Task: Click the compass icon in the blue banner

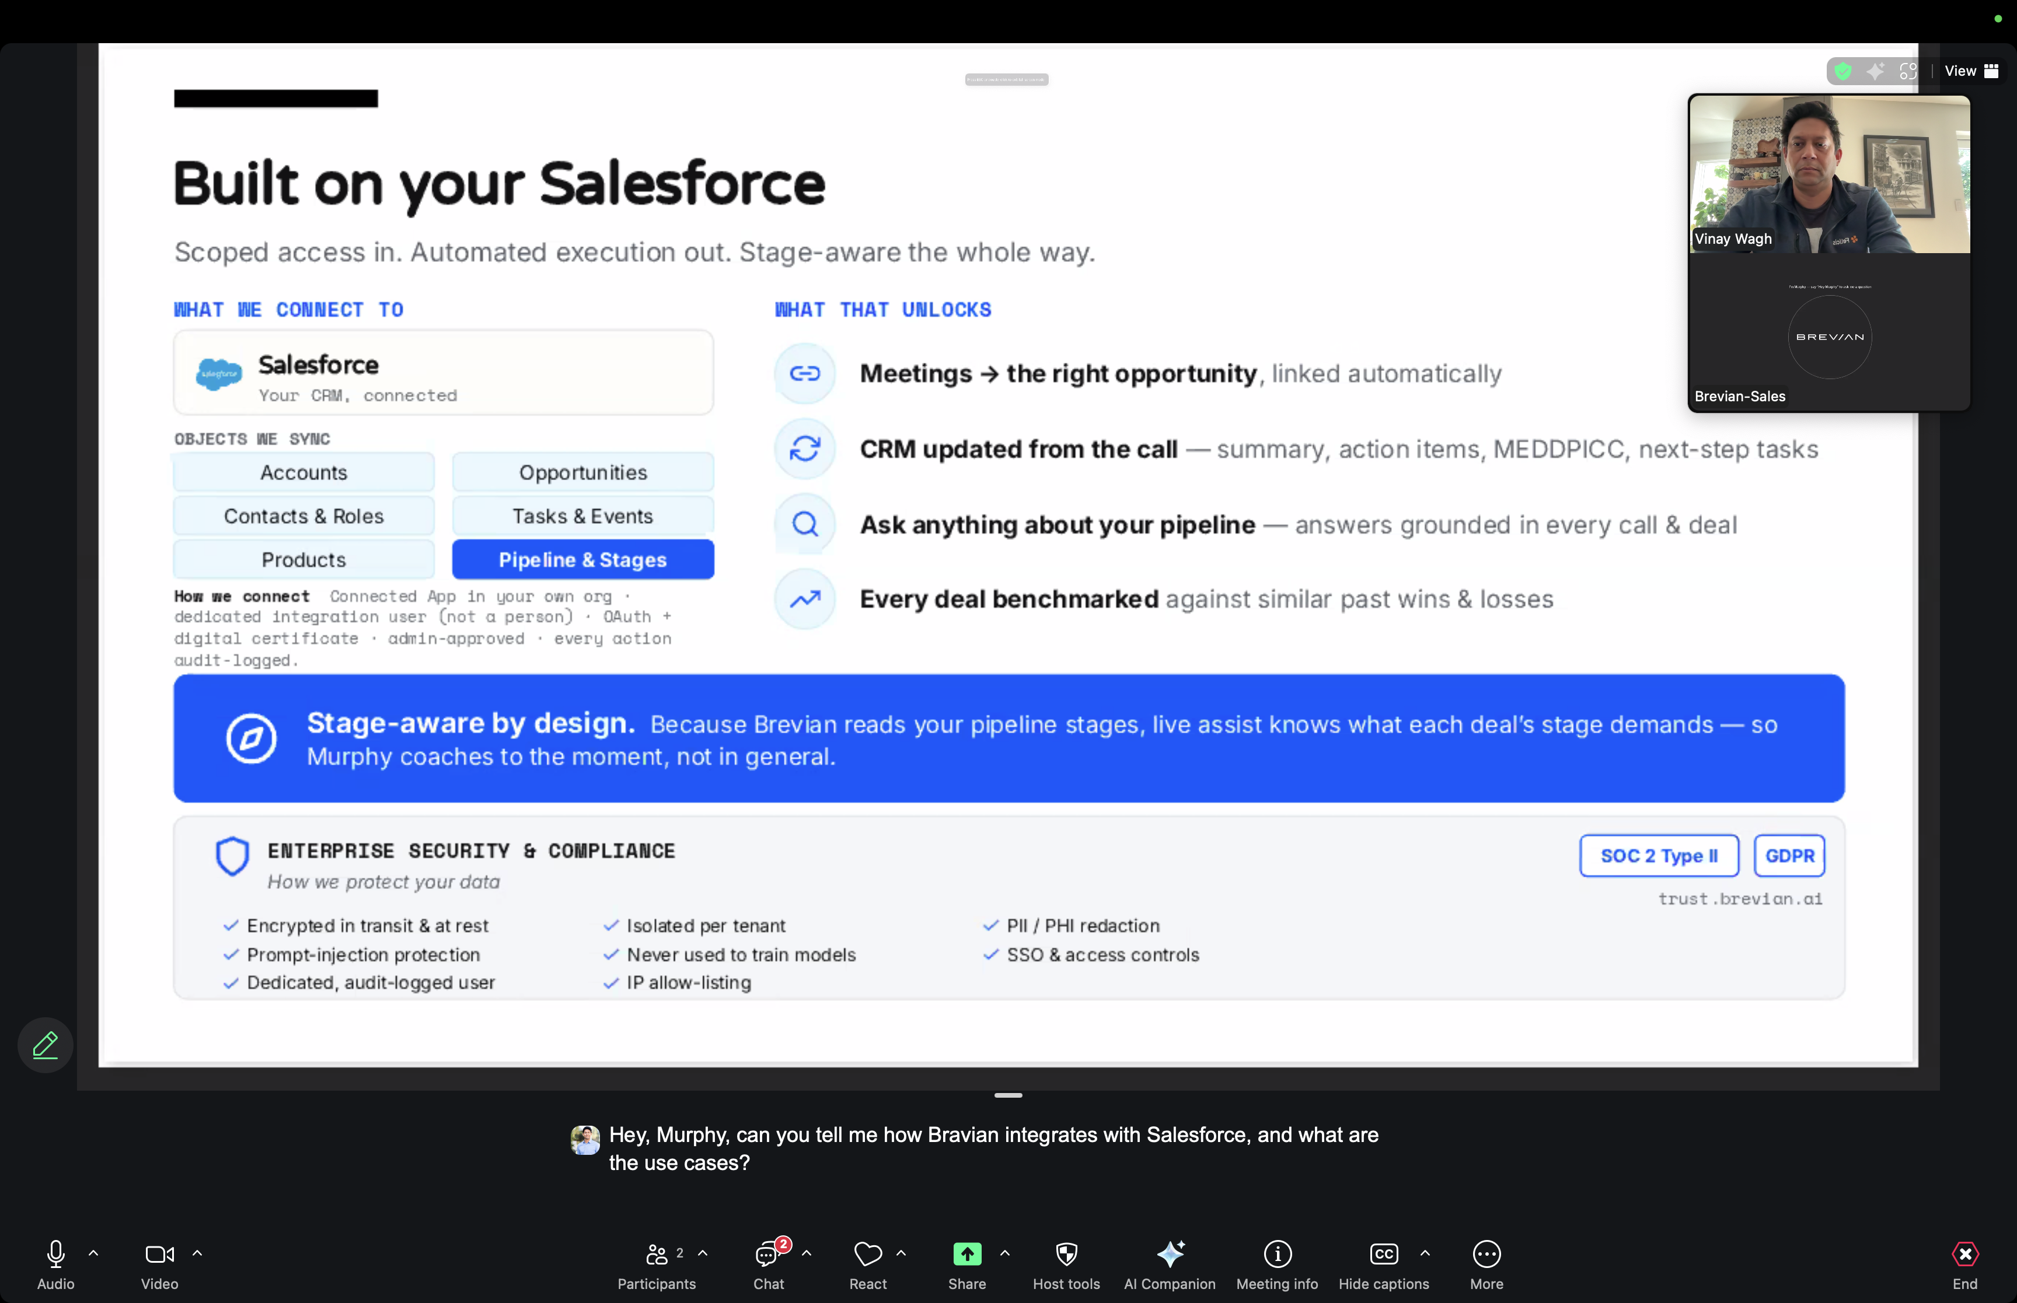Action: (252, 738)
